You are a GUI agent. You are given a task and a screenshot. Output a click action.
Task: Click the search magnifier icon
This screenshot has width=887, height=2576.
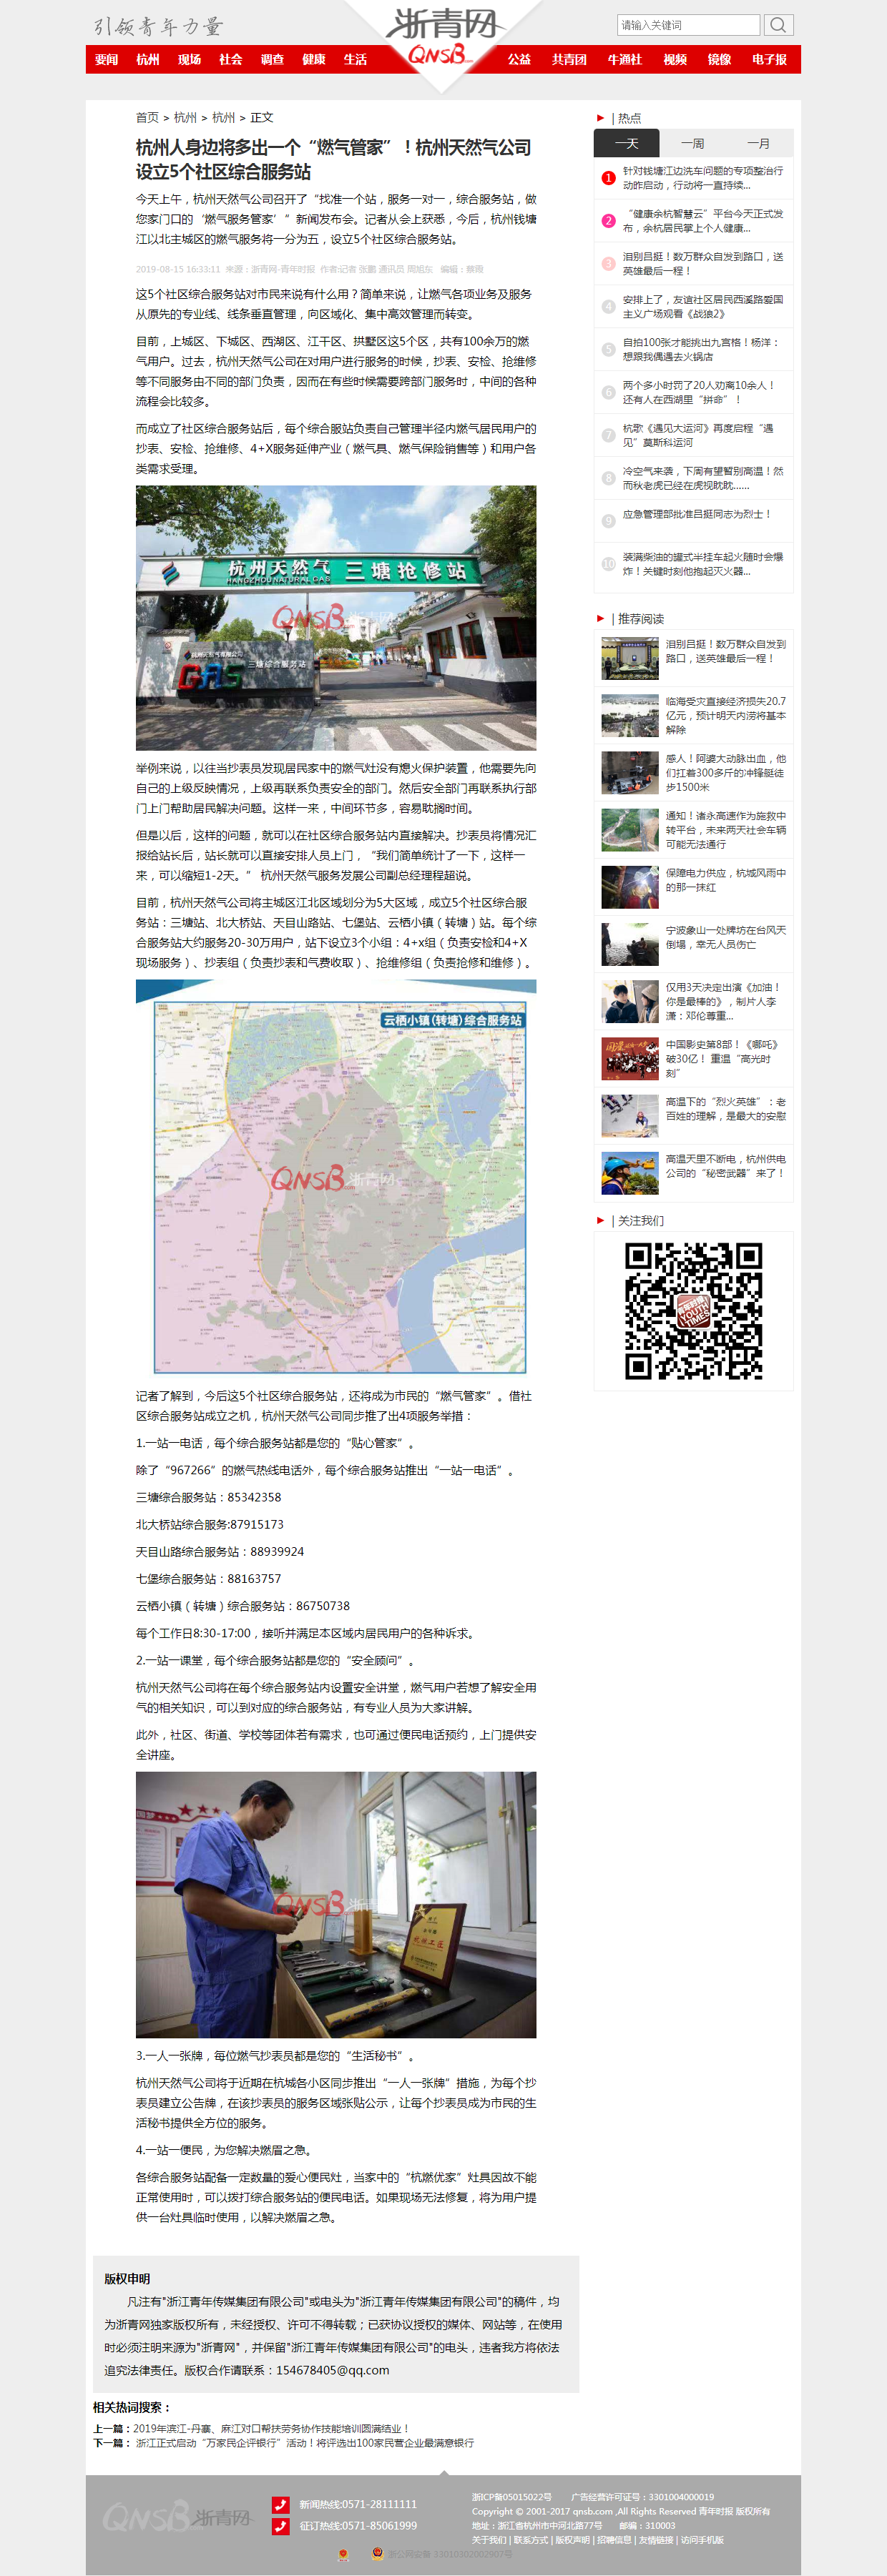[778, 25]
